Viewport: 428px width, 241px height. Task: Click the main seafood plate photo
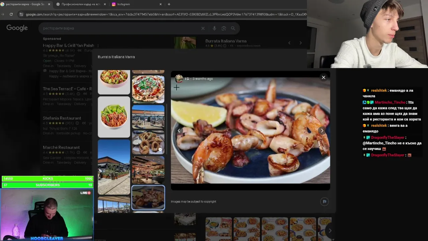250,131
